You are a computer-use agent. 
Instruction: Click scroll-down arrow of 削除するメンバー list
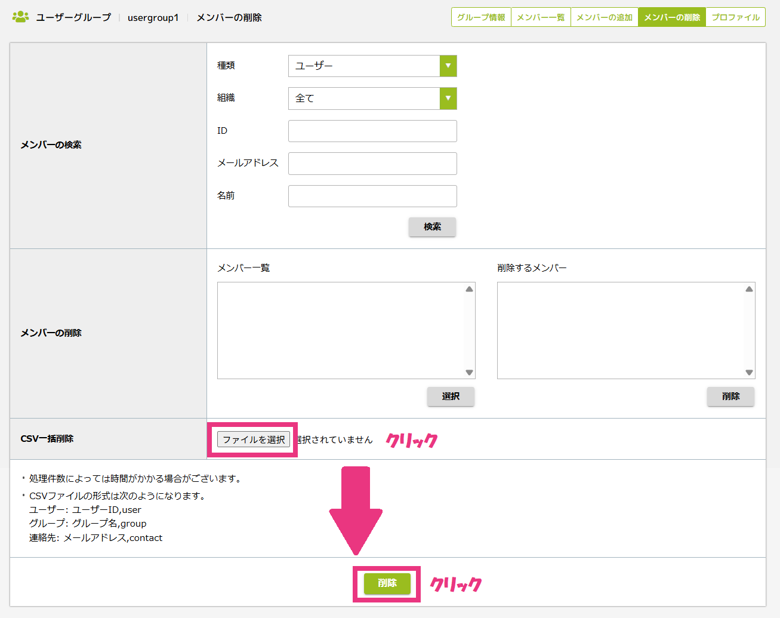pyautogui.click(x=749, y=373)
